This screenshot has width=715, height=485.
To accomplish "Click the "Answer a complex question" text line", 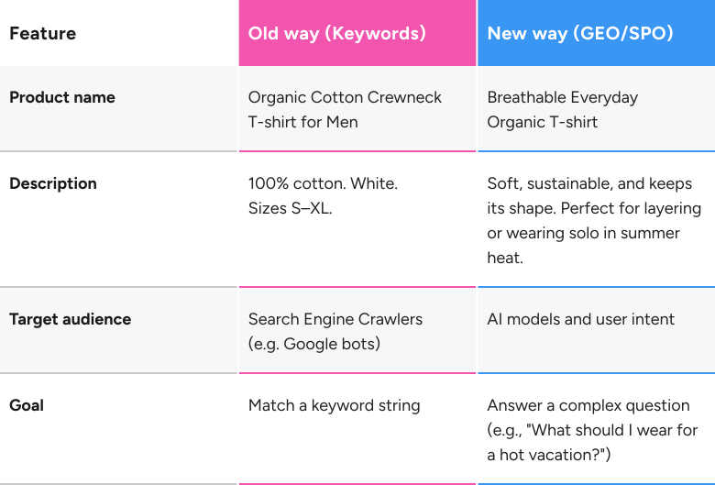I will [x=588, y=405].
